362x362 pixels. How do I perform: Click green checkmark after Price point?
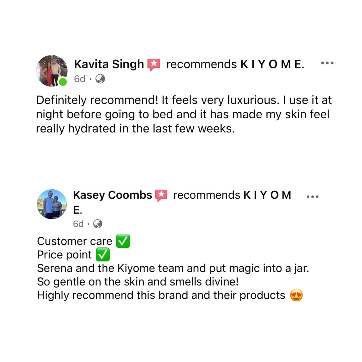(103, 255)
